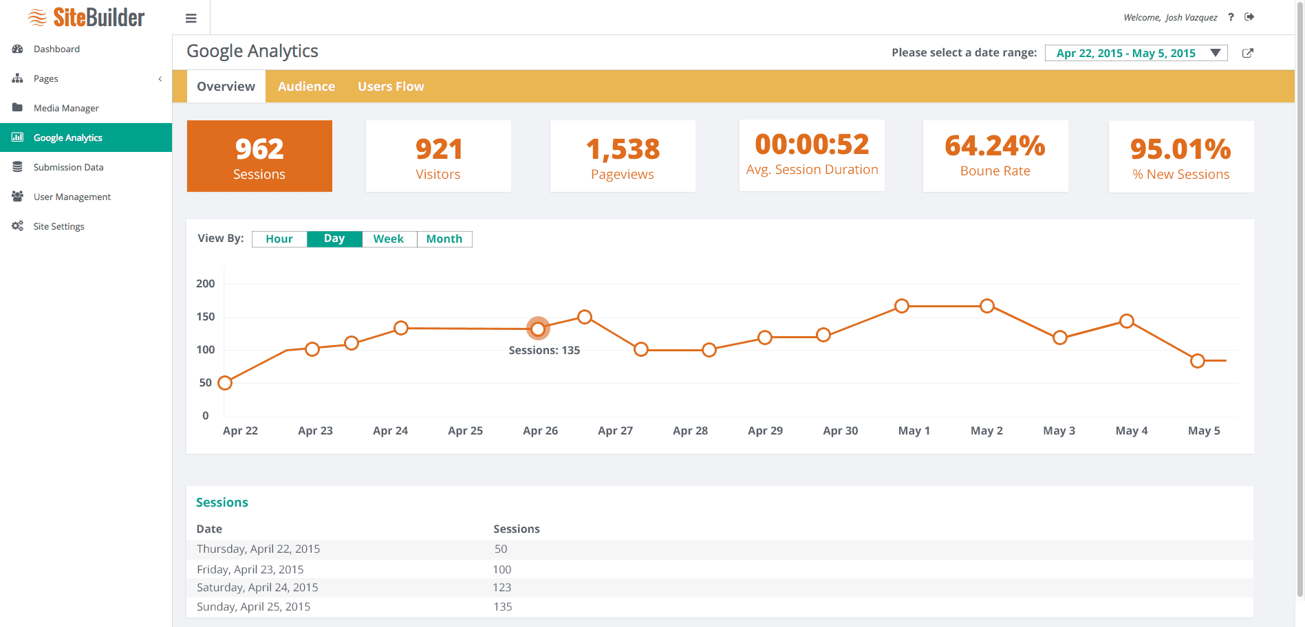This screenshot has width=1305, height=627.
Task: Click the Sessions column header
Action: (x=517, y=529)
